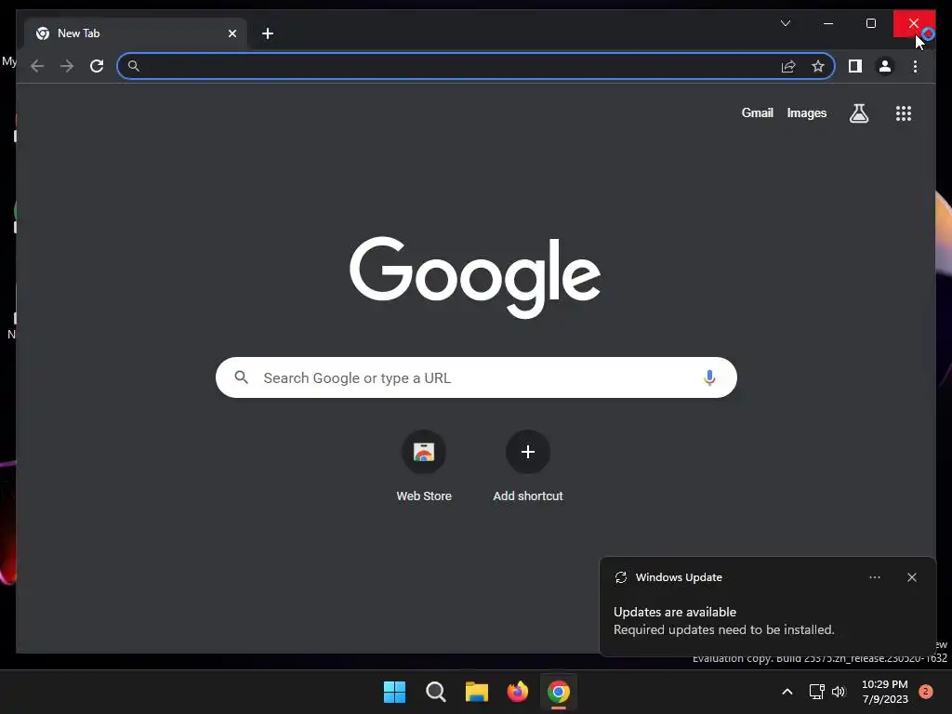952x714 pixels.
Task: Click the magnifier in Google search box
Action: [241, 377]
